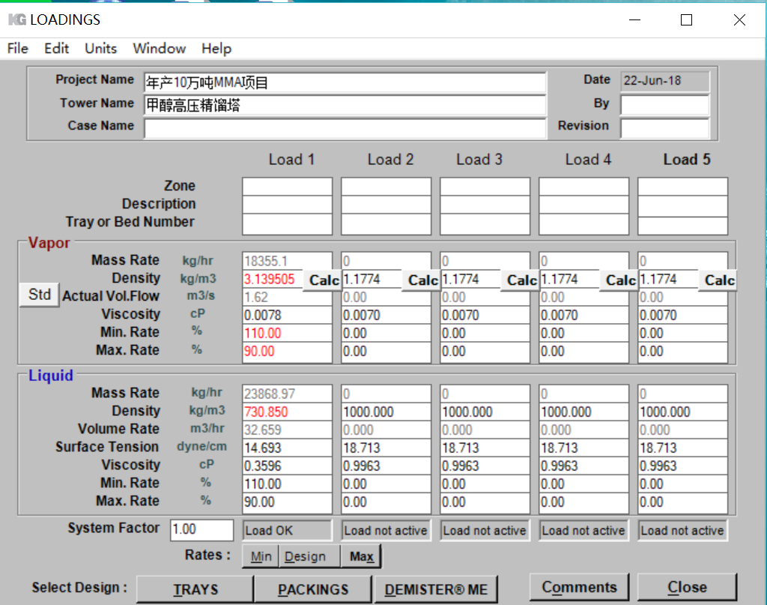Screen dimensions: 767x605
Task: Click Load 4 'Load not active' status
Action: pyautogui.click(x=583, y=531)
